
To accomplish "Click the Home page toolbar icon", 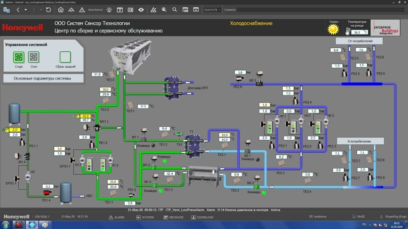I will click(61, 10).
